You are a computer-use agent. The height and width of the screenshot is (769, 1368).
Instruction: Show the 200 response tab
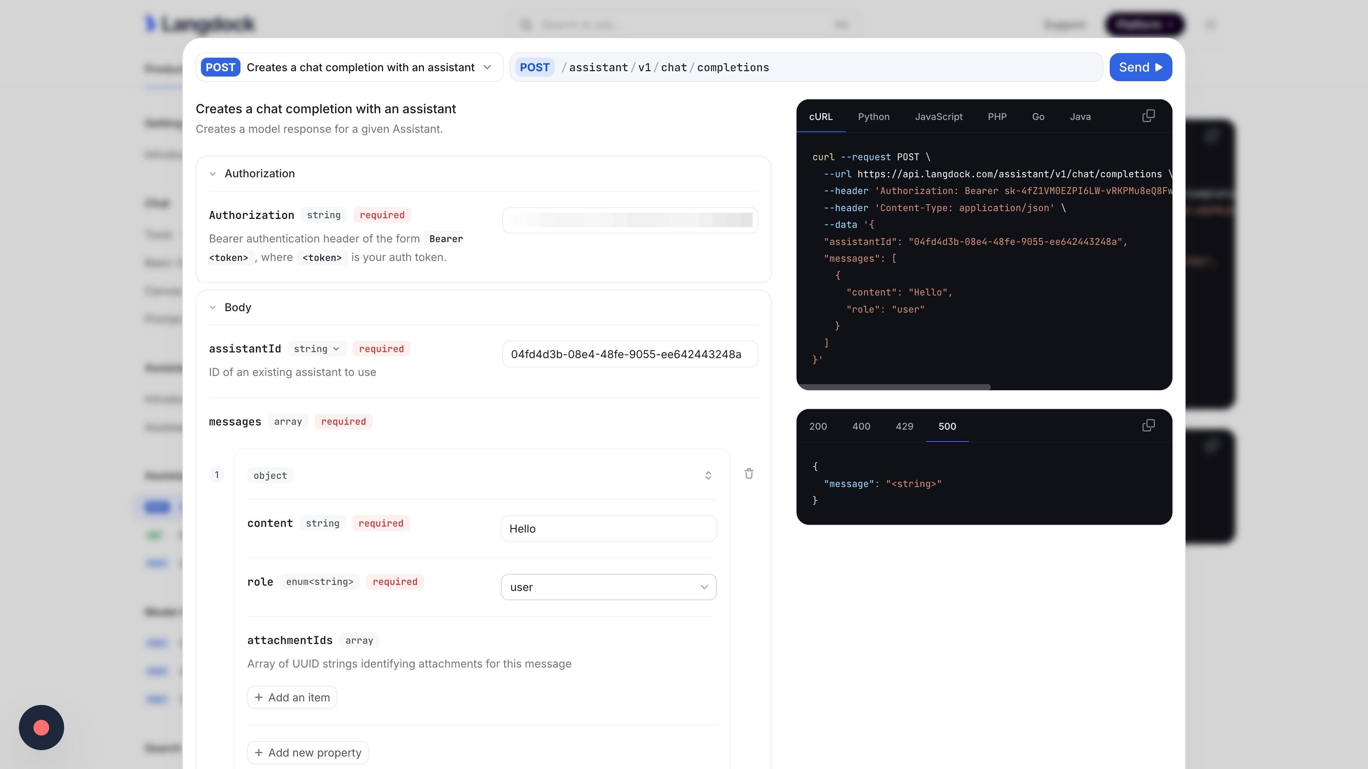tap(818, 426)
